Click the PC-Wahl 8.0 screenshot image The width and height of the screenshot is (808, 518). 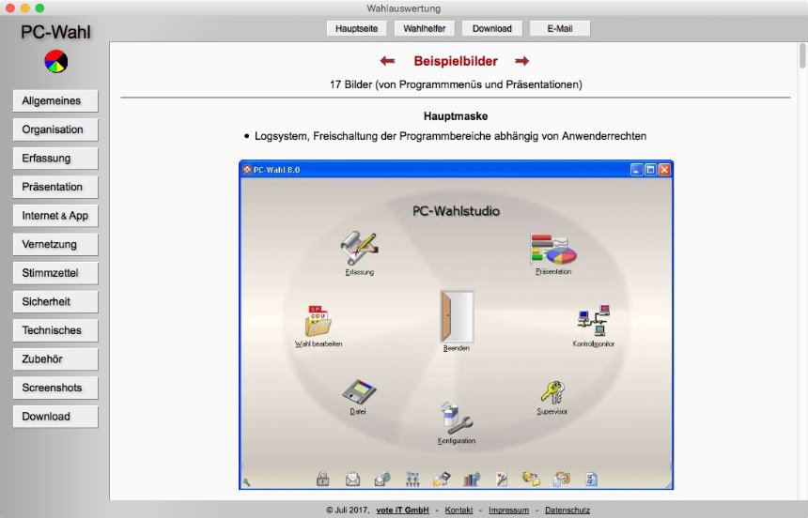point(456,325)
